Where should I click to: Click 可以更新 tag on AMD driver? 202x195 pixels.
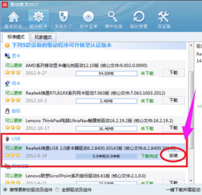click(x=14, y=65)
